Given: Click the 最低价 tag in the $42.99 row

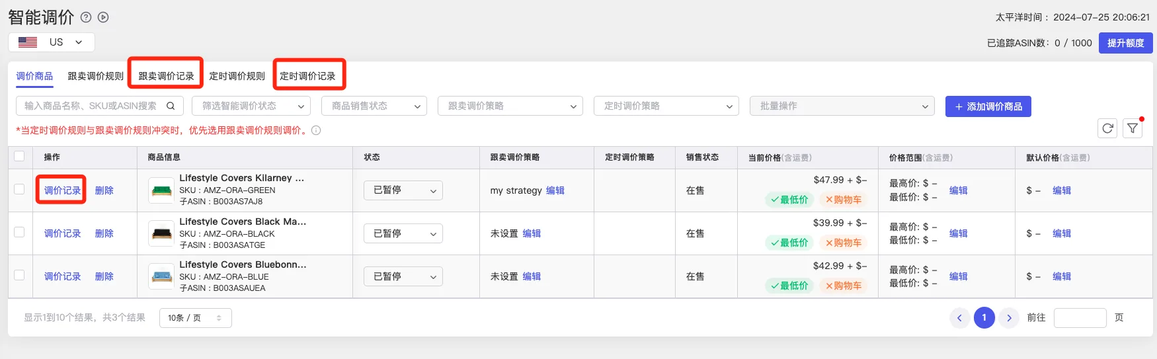Looking at the screenshot, I should 789,286.
